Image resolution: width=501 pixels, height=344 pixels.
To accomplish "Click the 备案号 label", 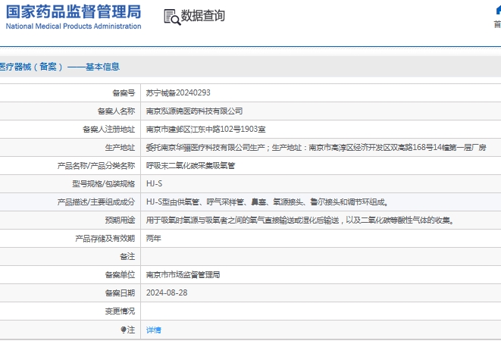I will point(124,93).
